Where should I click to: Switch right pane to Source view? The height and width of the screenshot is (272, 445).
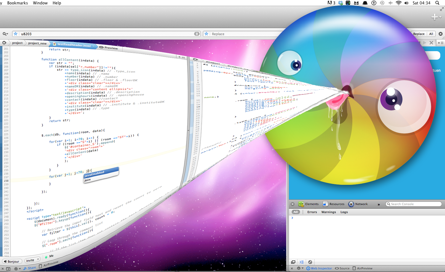pyautogui.click(x=342, y=268)
